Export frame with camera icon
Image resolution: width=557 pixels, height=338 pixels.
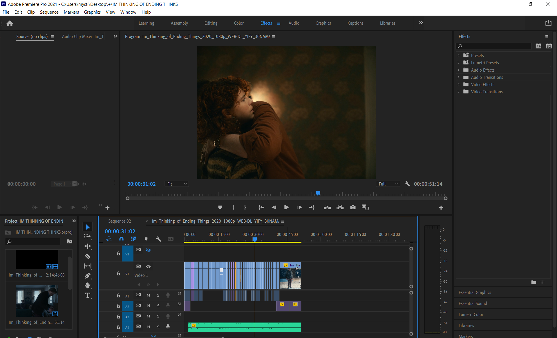pyautogui.click(x=353, y=208)
